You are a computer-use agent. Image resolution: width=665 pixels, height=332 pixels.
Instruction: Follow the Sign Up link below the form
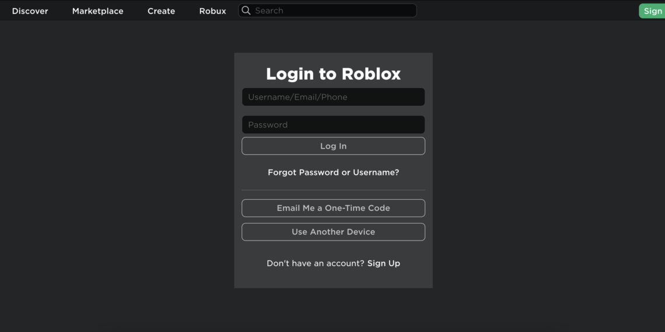[x=383, y=263]
